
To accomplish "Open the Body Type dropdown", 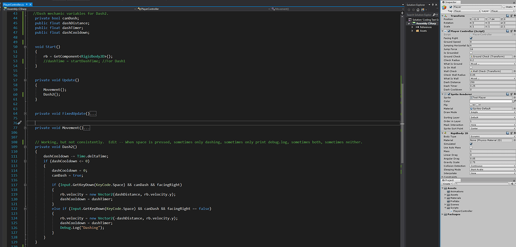I will click(x=491, y=136).
